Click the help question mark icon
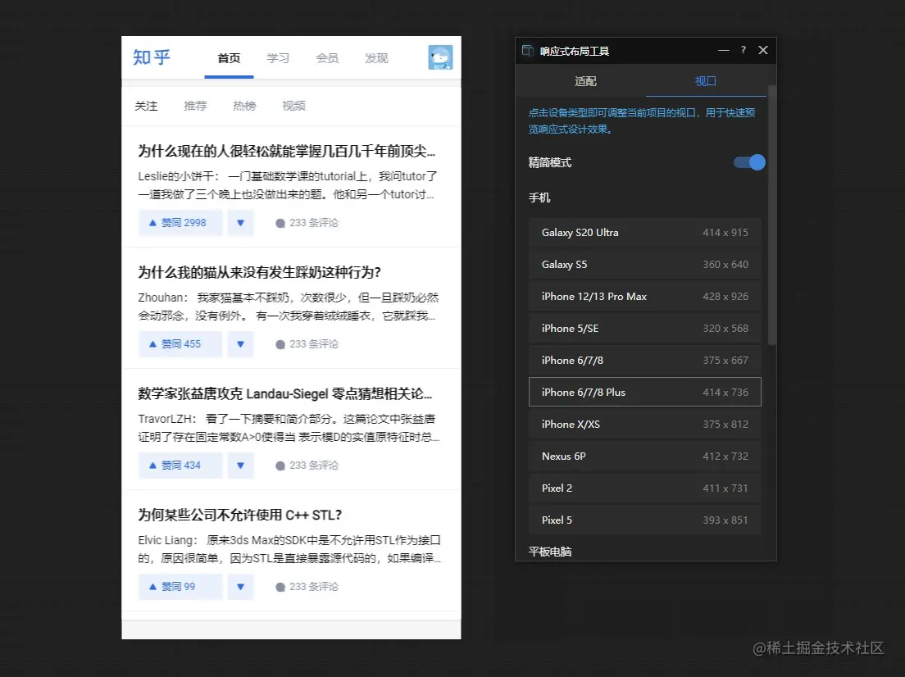 743,50
